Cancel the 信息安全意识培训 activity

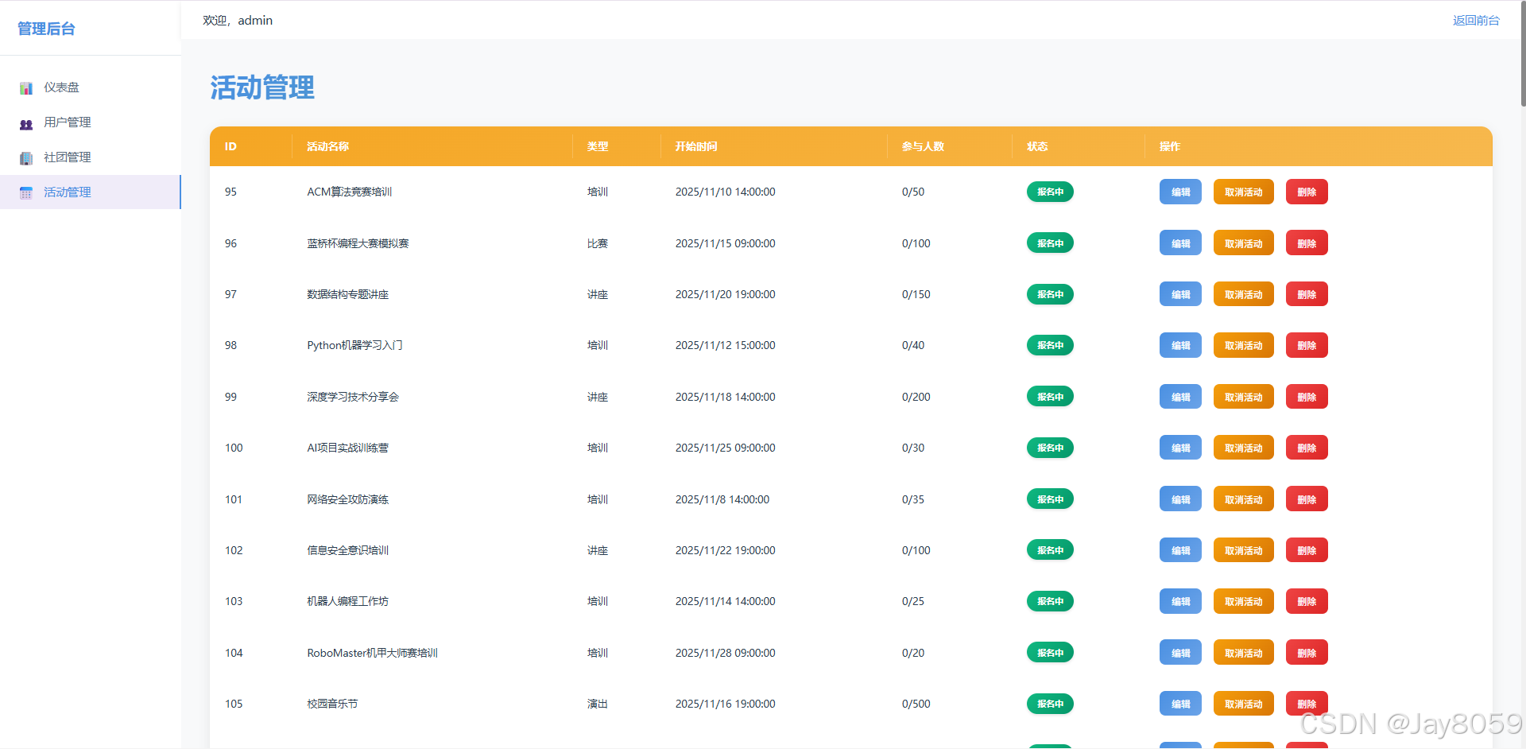point(1243,550)
